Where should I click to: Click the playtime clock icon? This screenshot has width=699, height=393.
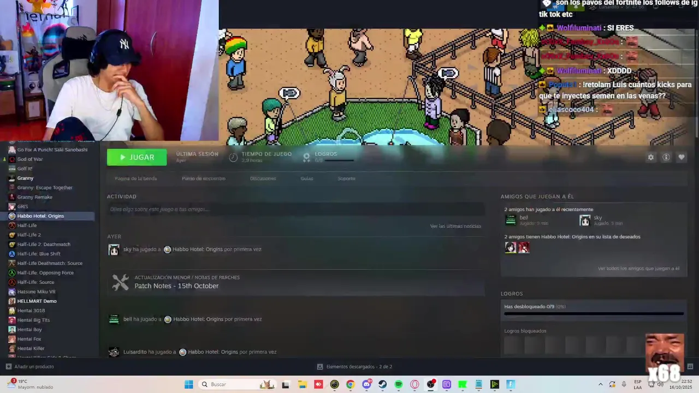pyautogui.click(x=233, y=157)
